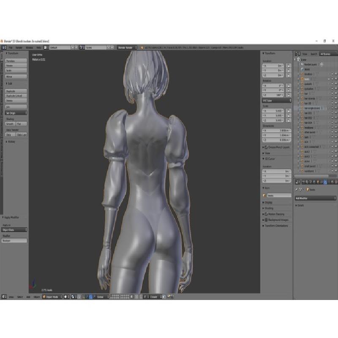Click the Join button
Viewport: 338px width, 338px height.
coord(16,107)
